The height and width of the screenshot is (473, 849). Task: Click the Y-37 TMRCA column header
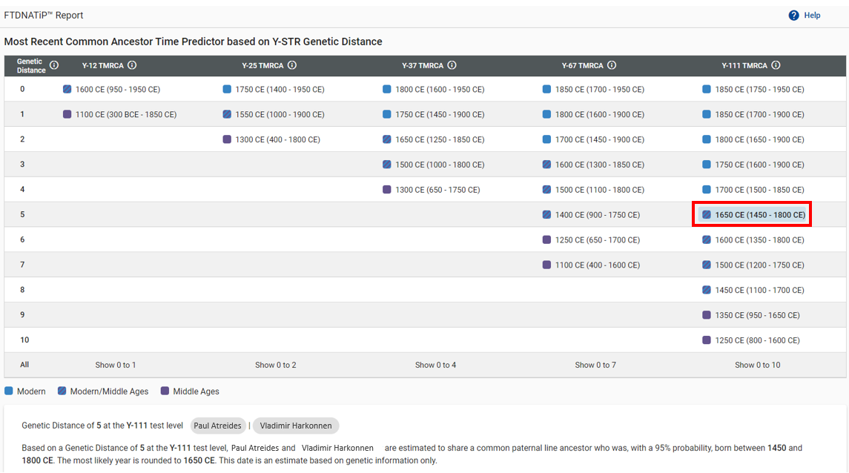click(423, 65)
